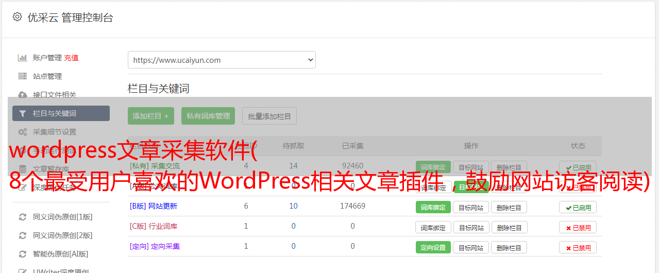The image size is (659, 273).
Task: Click the 优采云 管理控制台 title text
Action: [x=70, y=18]
